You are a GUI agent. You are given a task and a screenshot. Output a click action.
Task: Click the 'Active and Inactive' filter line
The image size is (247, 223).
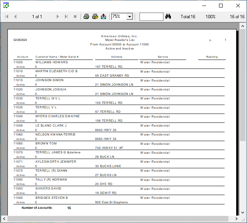pos(119,48)
